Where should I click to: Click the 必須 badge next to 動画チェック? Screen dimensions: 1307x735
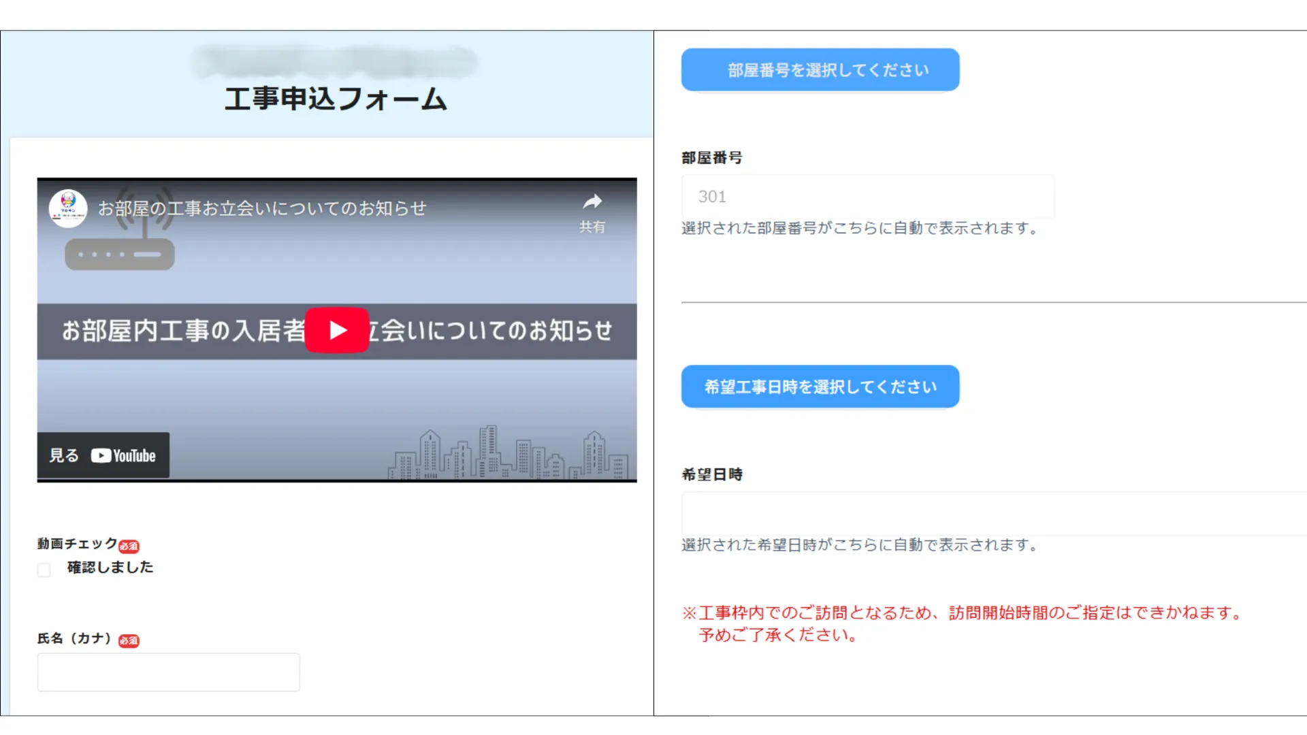pos(129,546)
